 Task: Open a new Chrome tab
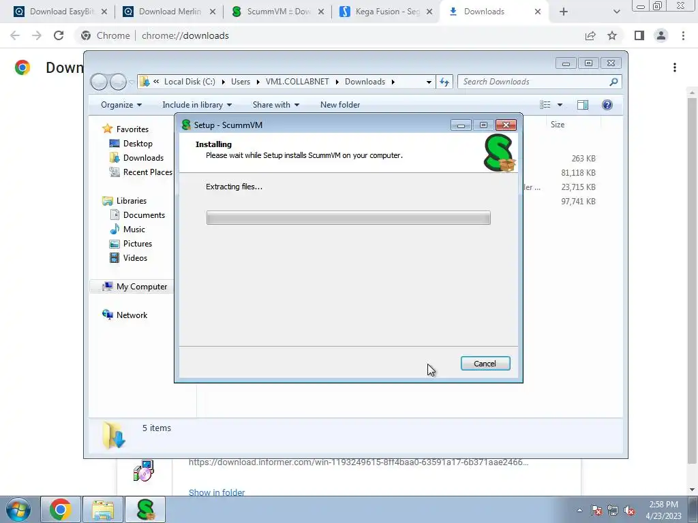pos(564,12)
